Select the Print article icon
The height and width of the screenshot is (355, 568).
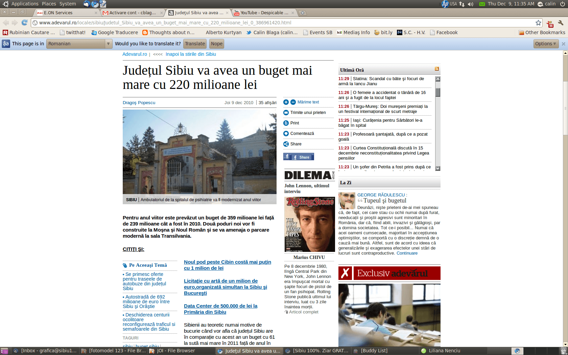286,123
